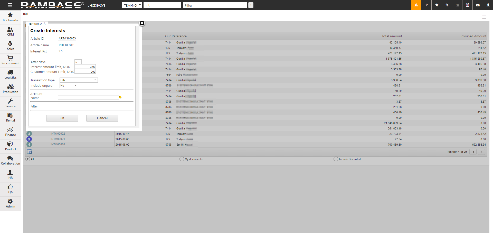This screenshot has height=240, width=493.
Task: Select the My documents radio button
Action: tap(182, 159)
